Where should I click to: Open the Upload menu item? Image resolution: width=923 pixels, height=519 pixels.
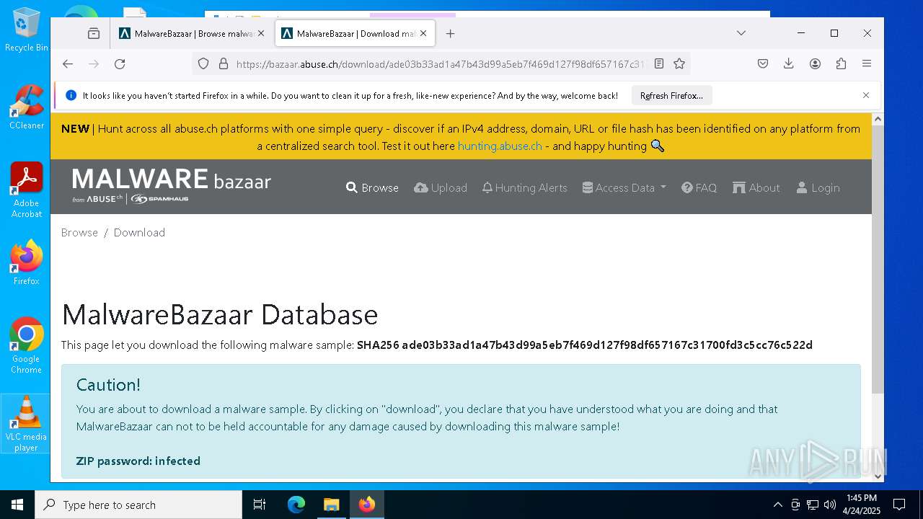pyautogui.click(x=441, y=187)
